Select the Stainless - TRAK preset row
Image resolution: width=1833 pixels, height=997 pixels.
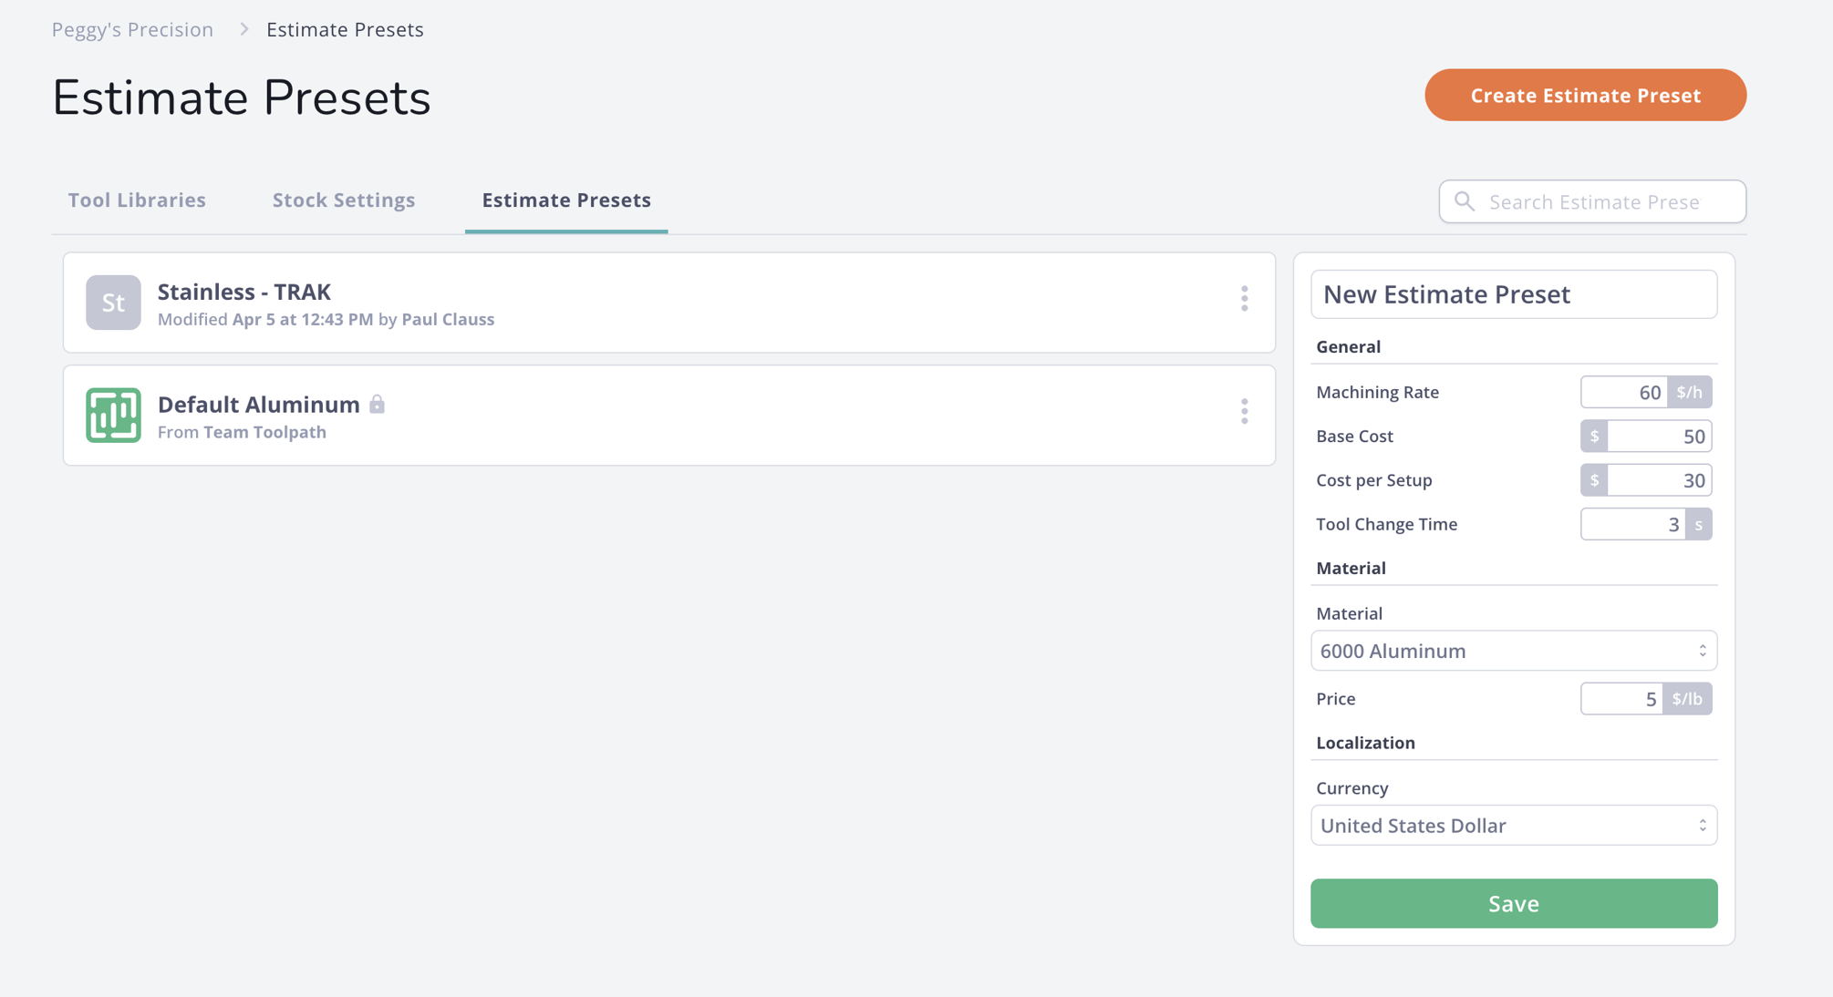(x=638, y=303)
